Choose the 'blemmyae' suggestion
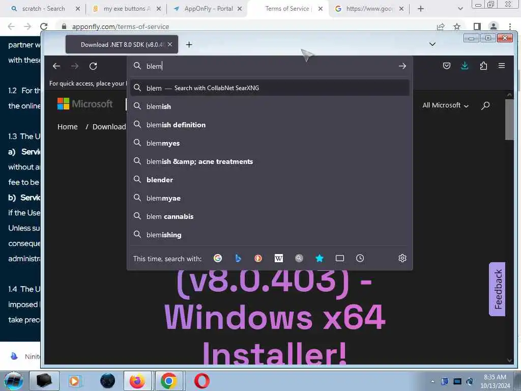 pos(270,198)
